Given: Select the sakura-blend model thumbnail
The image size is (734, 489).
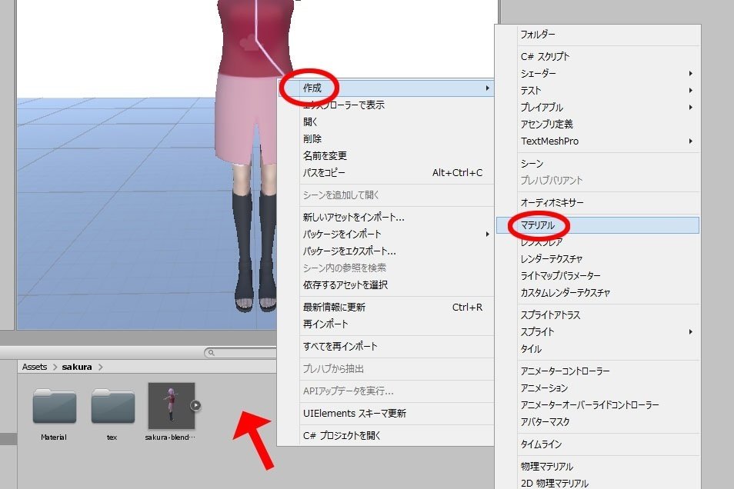Looking at the screenshot, I should pyautogui.click(x=172, y=406).
